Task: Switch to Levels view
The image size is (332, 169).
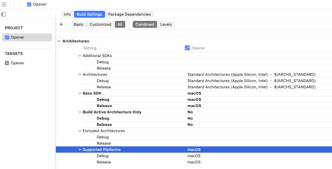Action: [166, 24]
